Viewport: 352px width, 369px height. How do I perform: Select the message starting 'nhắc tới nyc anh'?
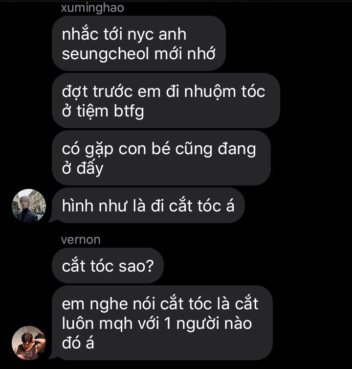(x=139, y=44)
